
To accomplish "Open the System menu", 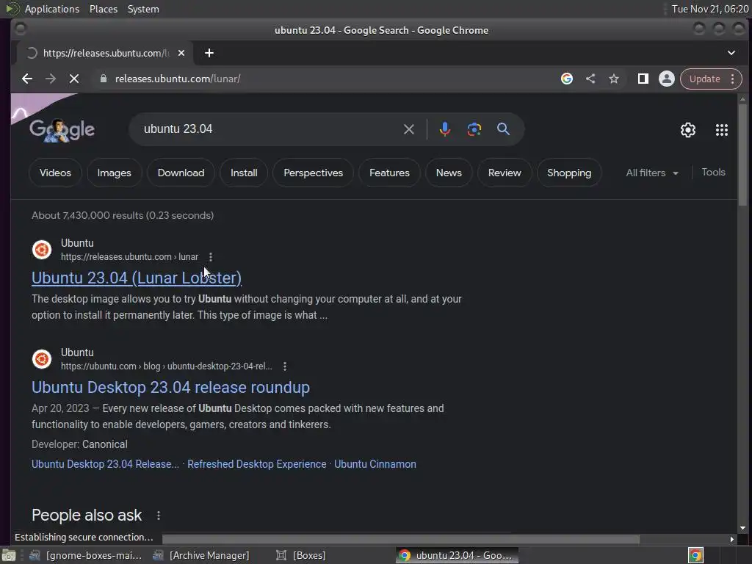I will (x=143, y=9).
